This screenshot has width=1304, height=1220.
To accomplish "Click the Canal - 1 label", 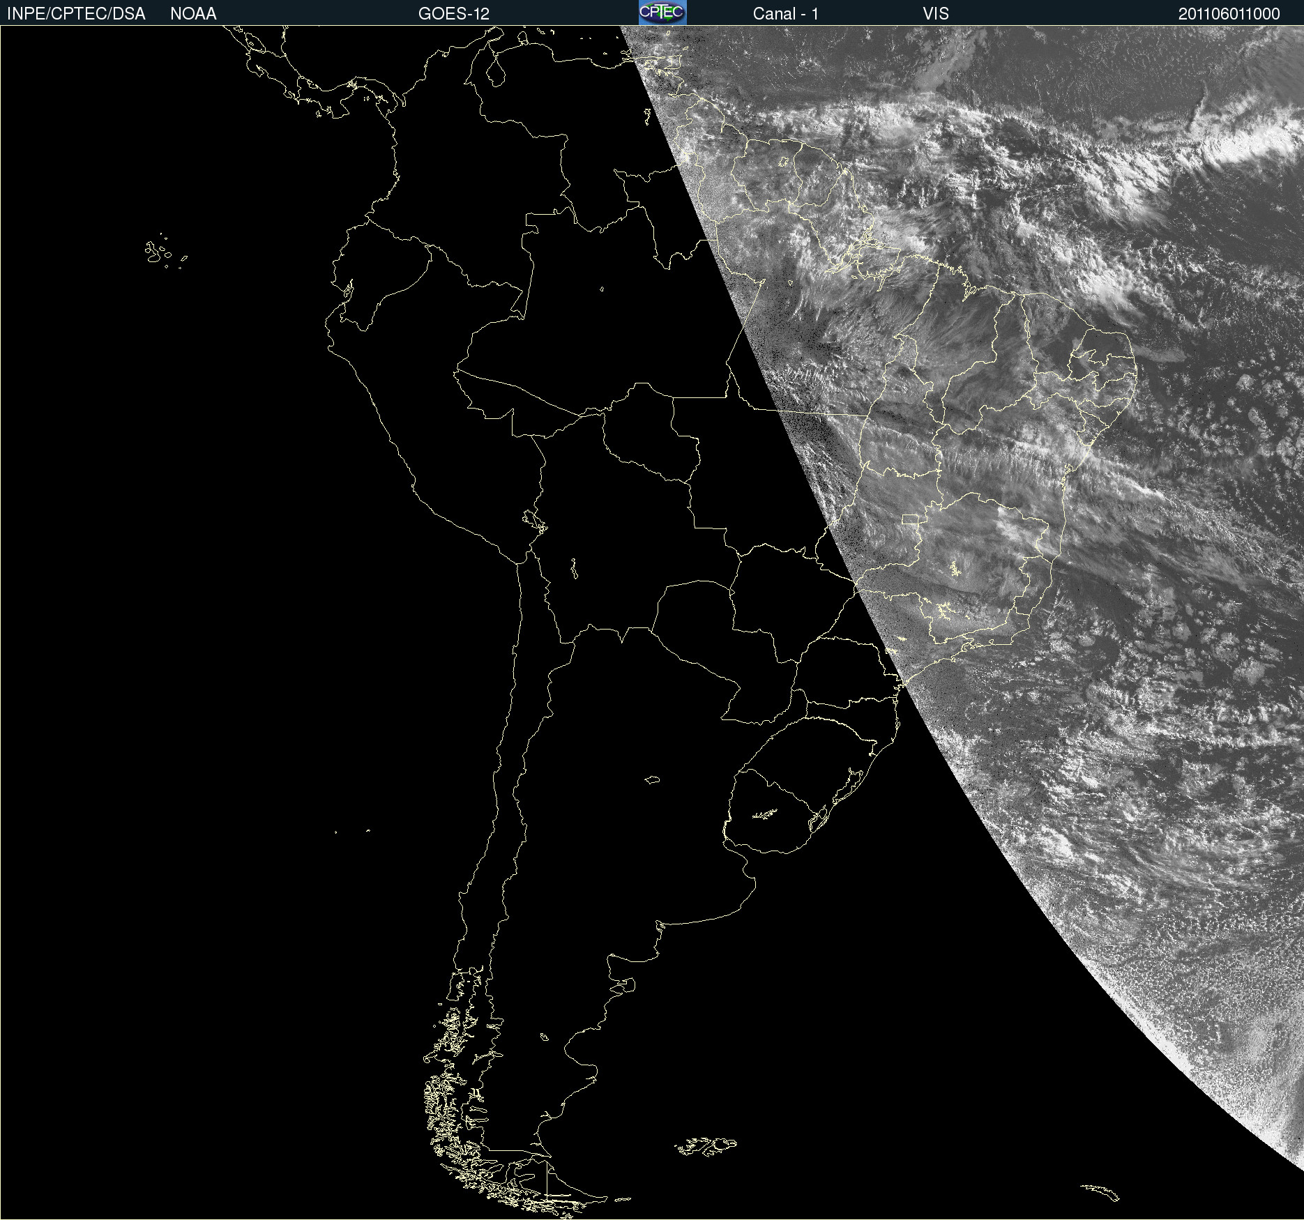I will (786, 14).
